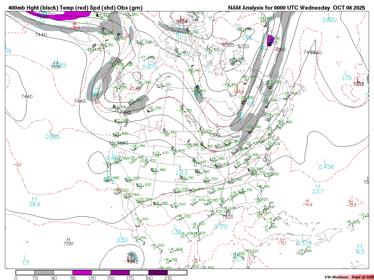Click the UW-Madison Dept of AOS credit

click(349, 277)
